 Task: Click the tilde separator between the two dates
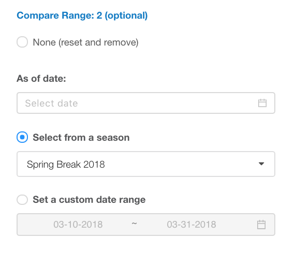(x=134, y=224)
